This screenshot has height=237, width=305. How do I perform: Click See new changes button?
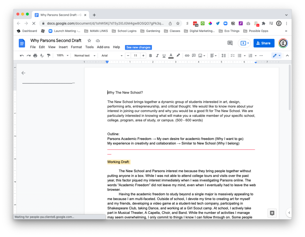click(138, 47)
